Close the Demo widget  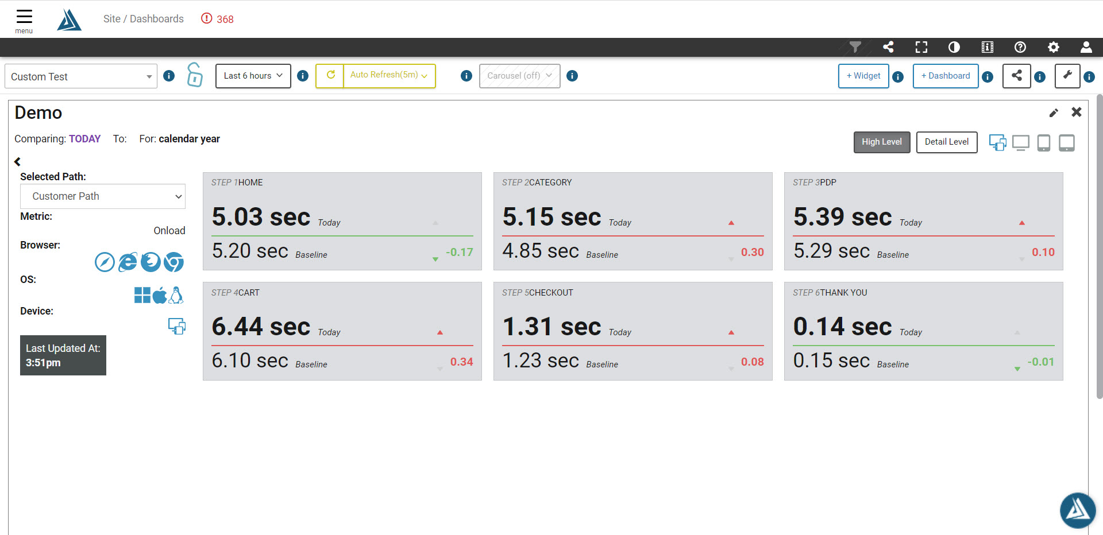1077,112
